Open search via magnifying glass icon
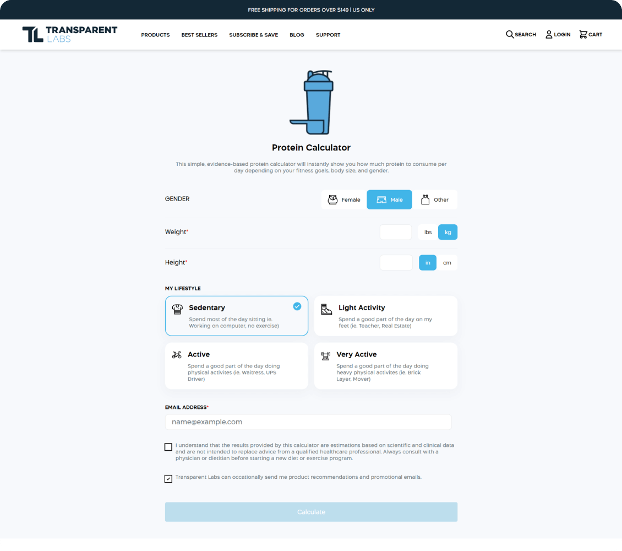 coord(510,35)
